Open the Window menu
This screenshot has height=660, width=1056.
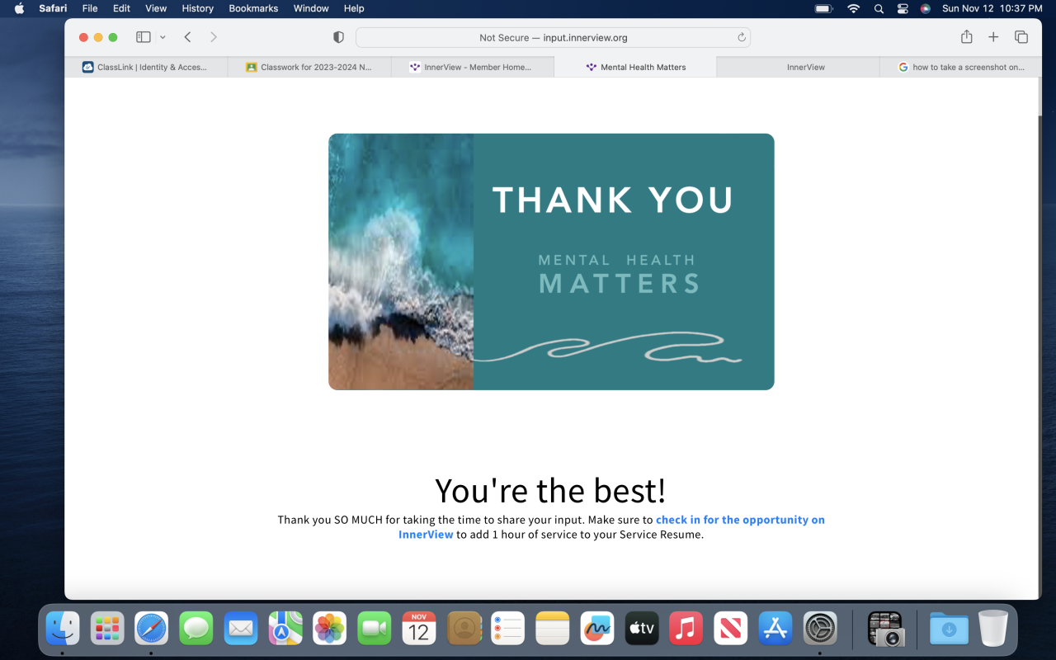click(x=311, y=8)
